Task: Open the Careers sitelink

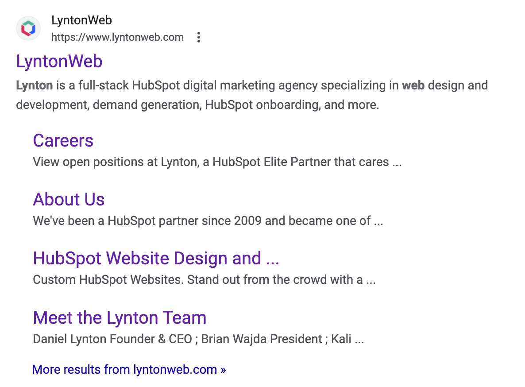Action: (x=63, y=140)
